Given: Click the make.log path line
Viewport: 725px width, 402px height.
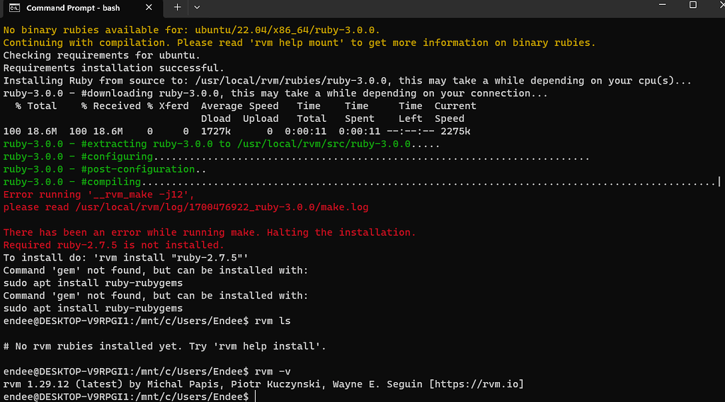Looking at the screenshot, I should [x=186, y=207].
